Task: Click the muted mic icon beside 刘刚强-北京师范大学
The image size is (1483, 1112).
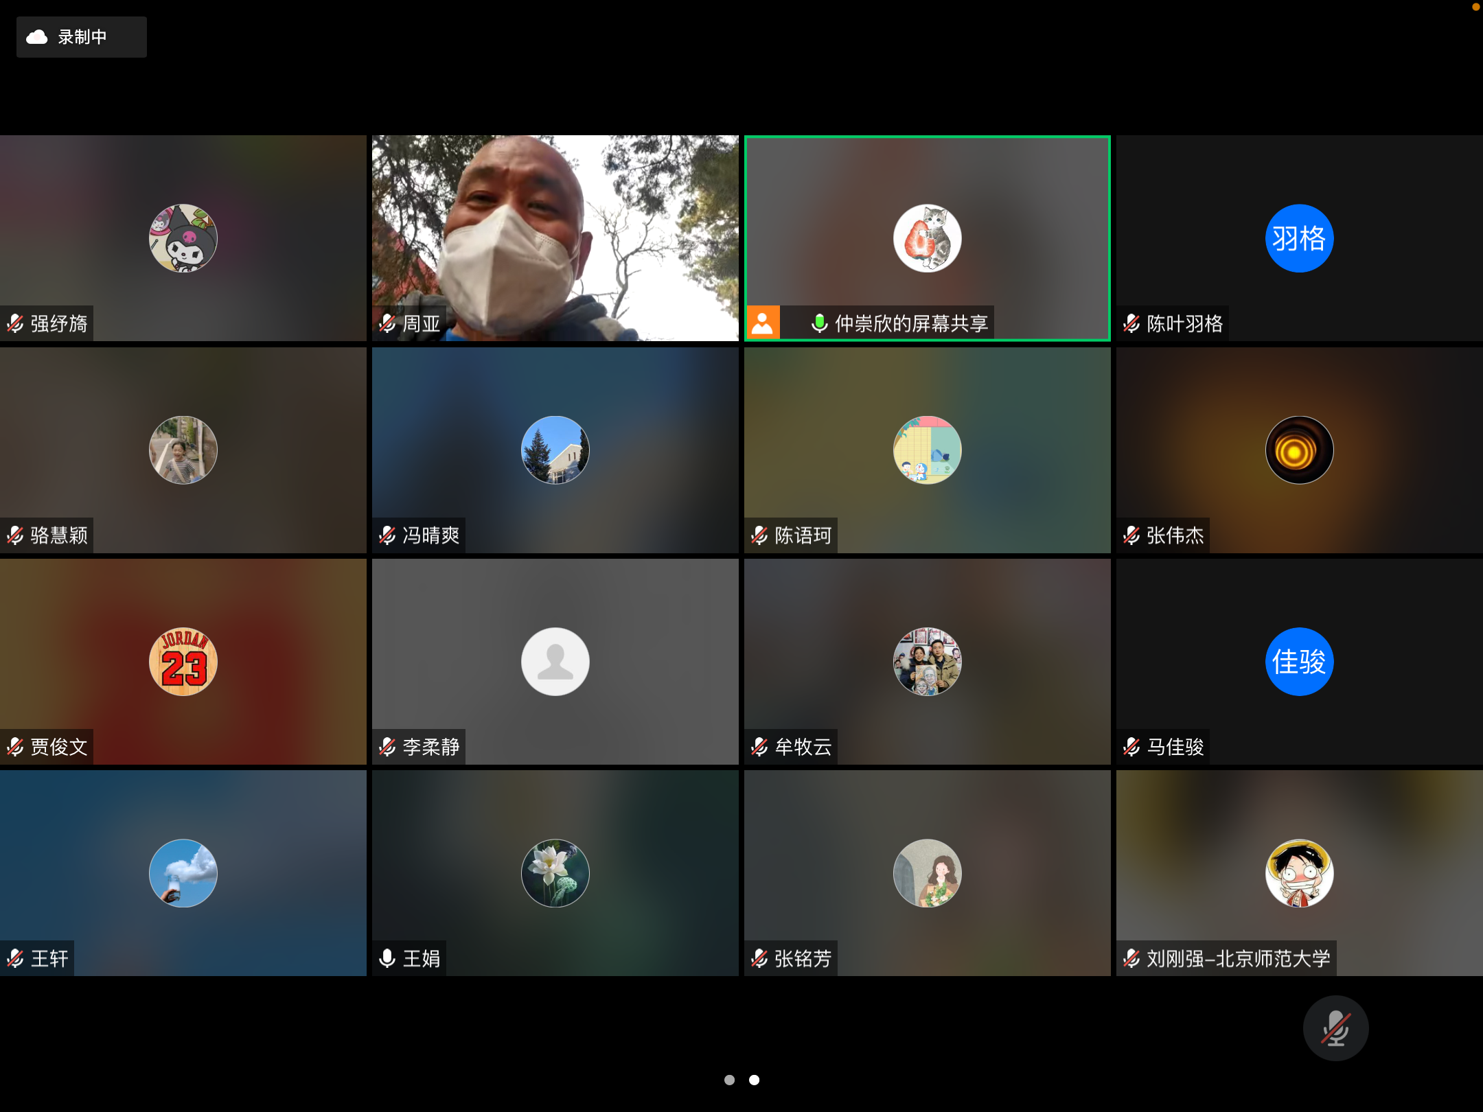Action: pyautogui.click(x=1130, y=958)
